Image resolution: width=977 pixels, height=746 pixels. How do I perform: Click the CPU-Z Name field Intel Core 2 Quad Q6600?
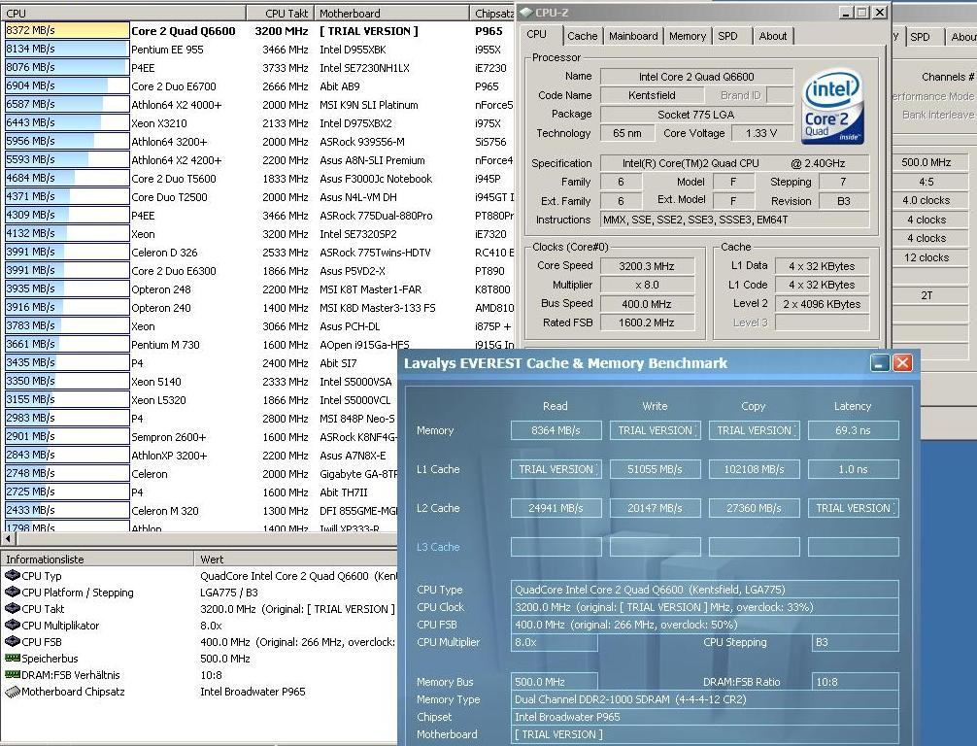tap(696, 77)
